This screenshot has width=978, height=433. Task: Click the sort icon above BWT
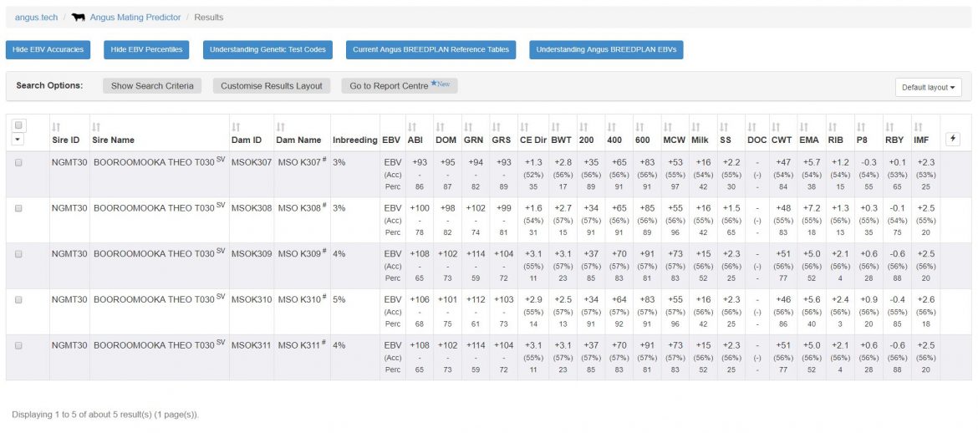pos(555,127)
